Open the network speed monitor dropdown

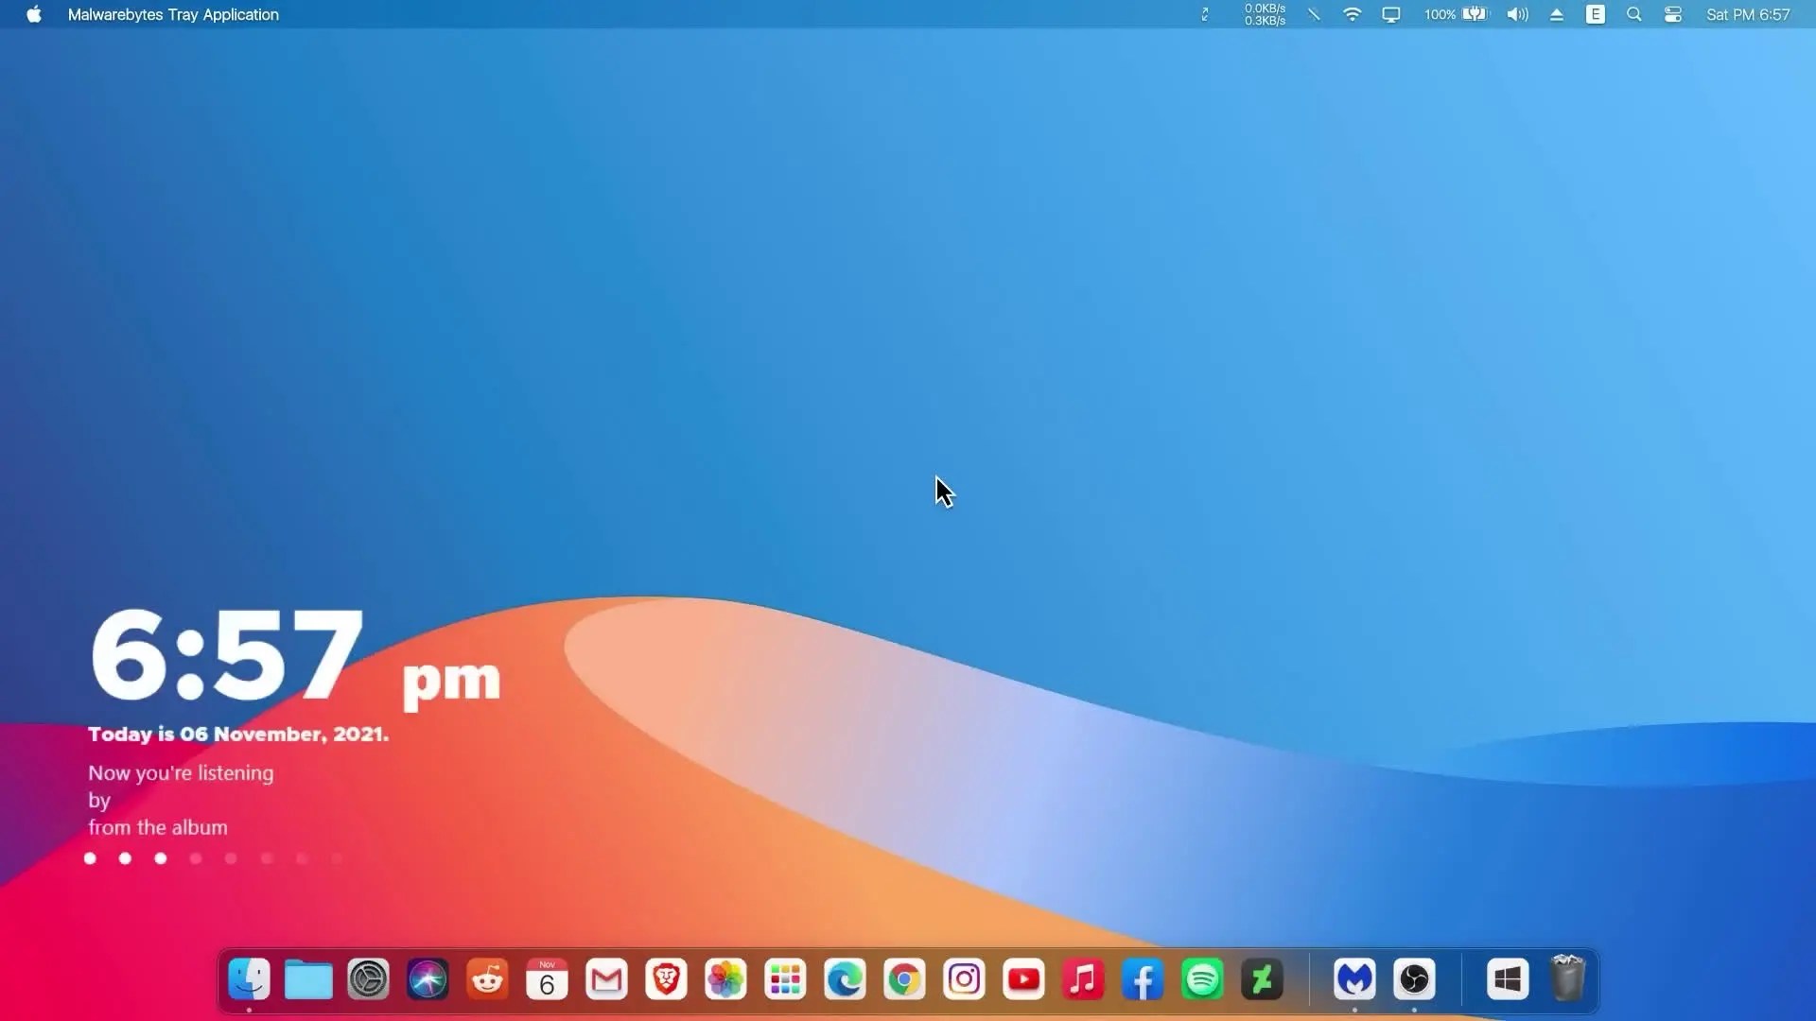point(1264,14)
